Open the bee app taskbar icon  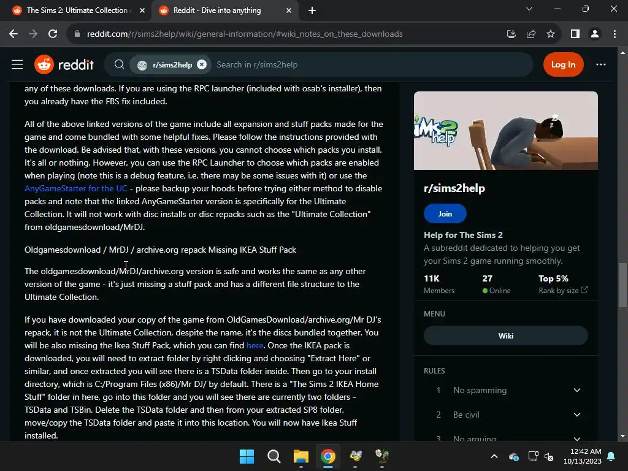[355, 456]
